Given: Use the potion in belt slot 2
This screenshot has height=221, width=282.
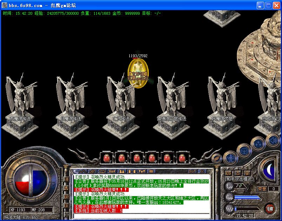Looking at the screenshot, I should click(x=122, y=158).
